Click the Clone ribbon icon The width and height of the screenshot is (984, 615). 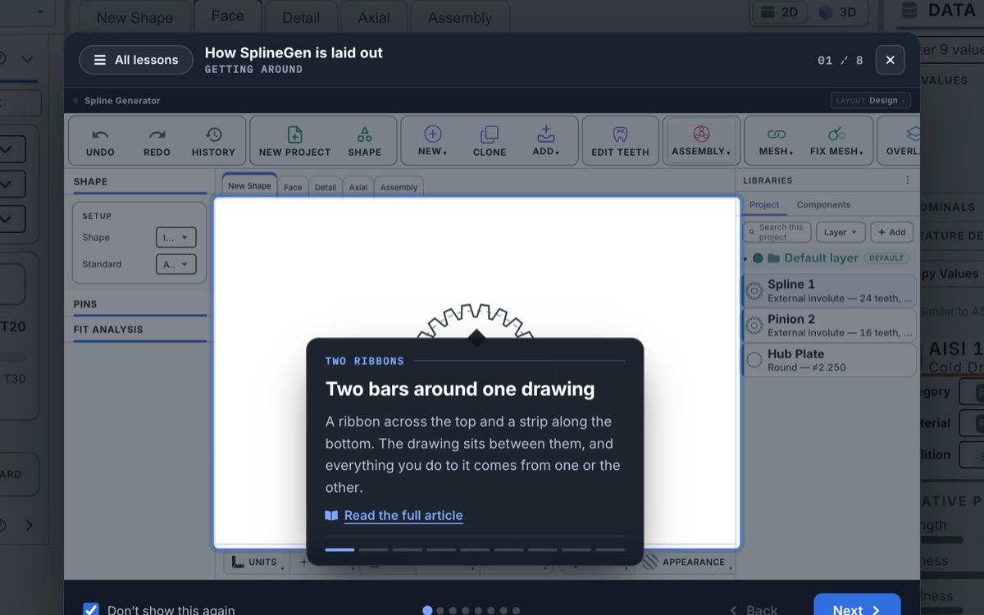(x=490, y=134)
